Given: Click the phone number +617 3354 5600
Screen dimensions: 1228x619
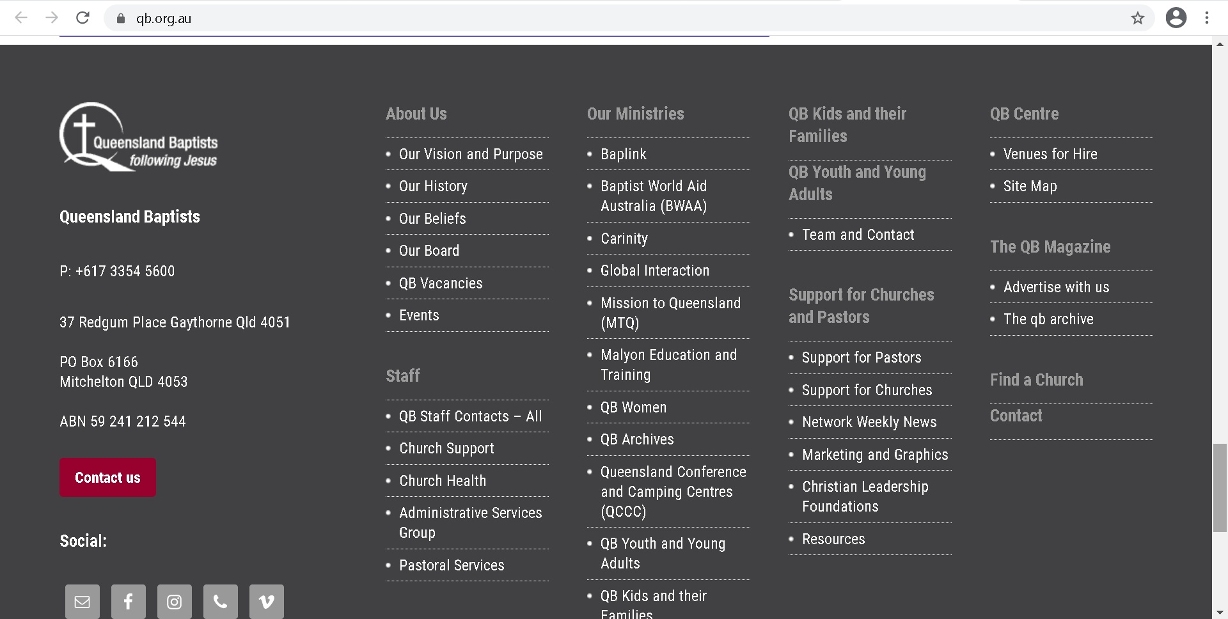Looking at the screenshot, I should 125,271.
